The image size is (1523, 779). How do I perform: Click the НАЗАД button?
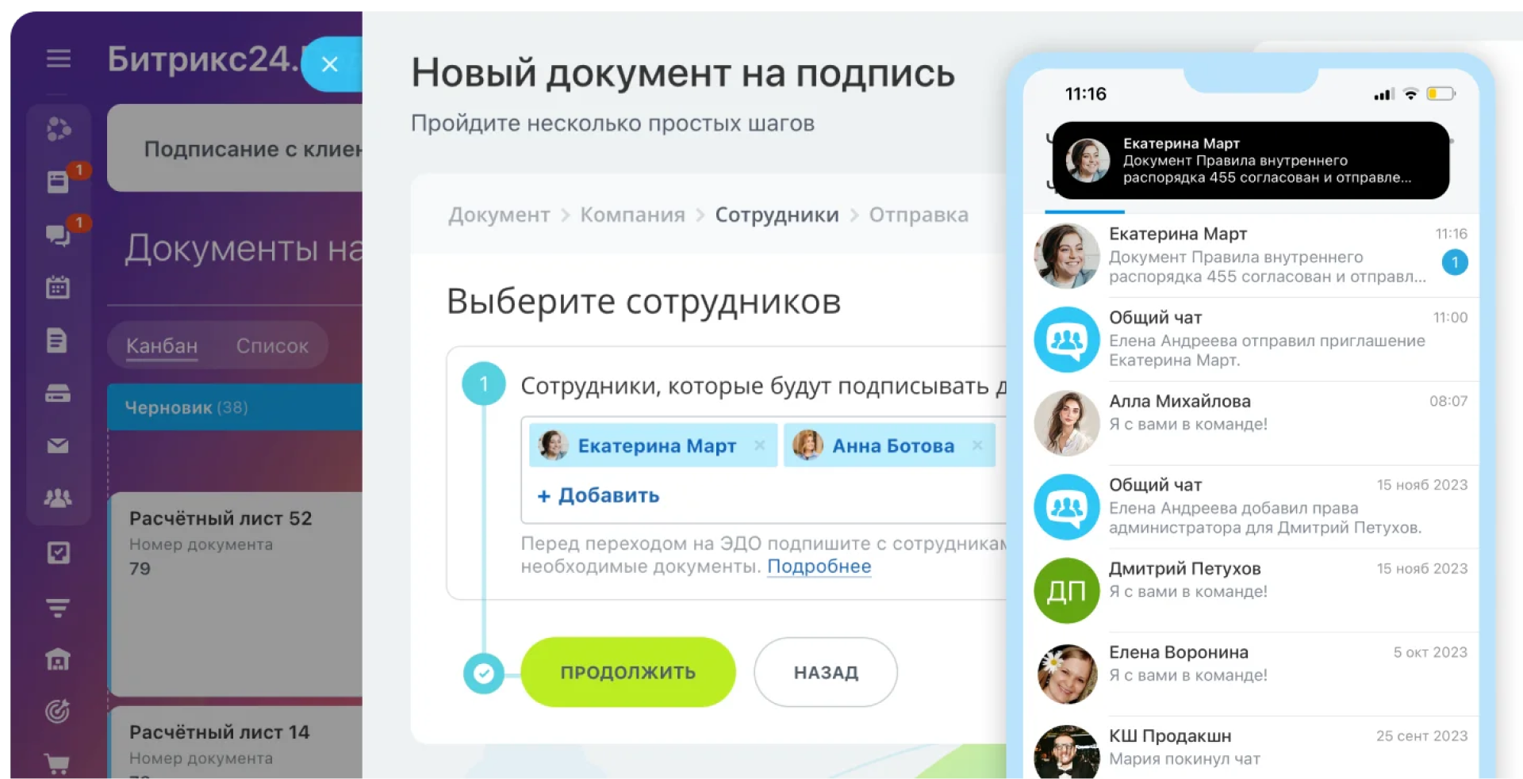coord(825,672)
